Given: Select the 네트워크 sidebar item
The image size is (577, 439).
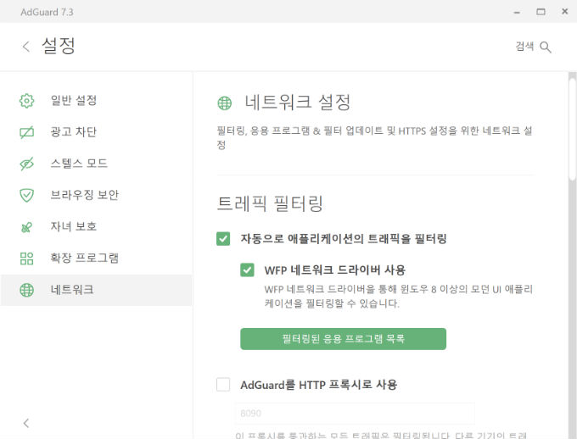Looking at the screenshot, I should 96,290.
